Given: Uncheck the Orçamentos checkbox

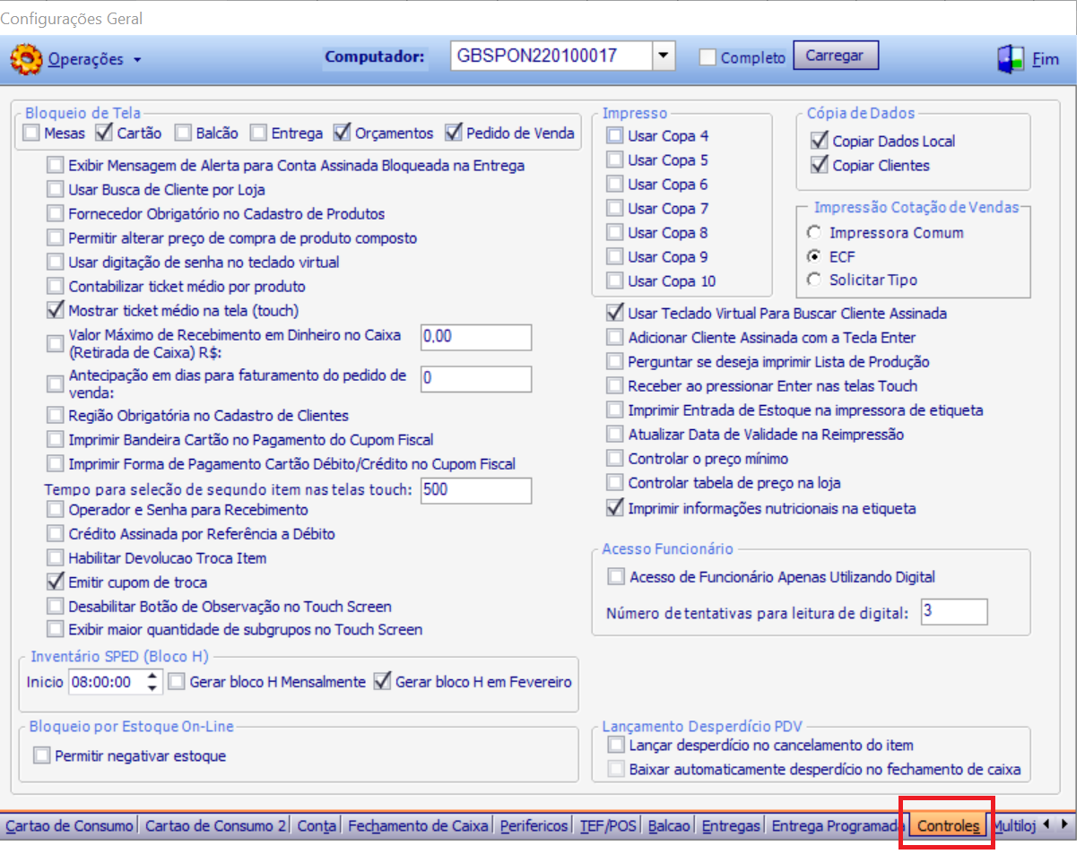Looking at the screenshot, I should 342,134.
